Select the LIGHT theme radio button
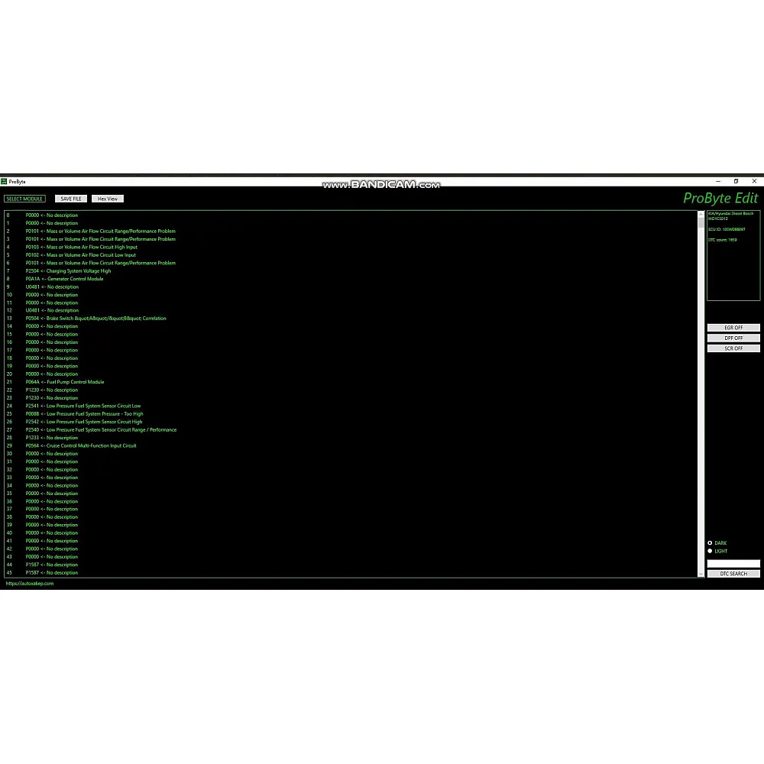 pyautogui.click(x=710, y=551)
